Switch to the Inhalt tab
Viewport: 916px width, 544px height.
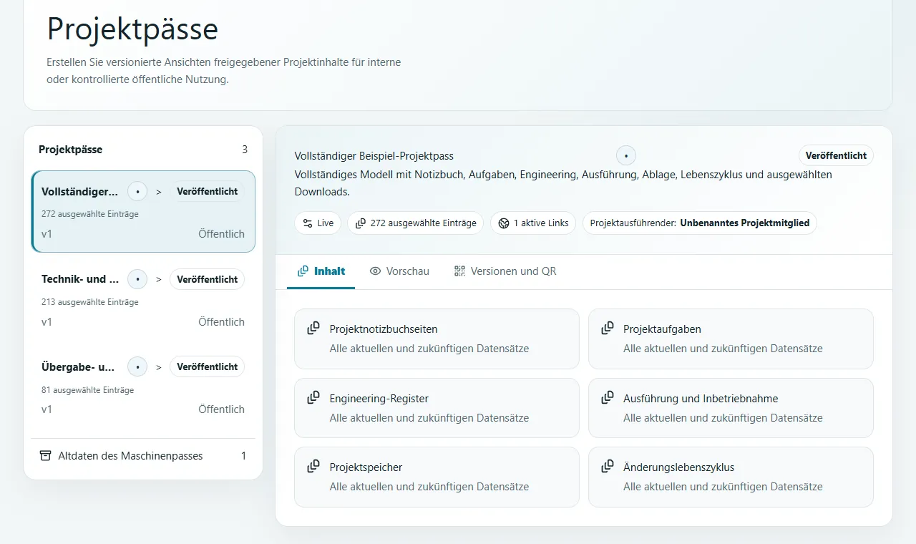tap(321, 271)
